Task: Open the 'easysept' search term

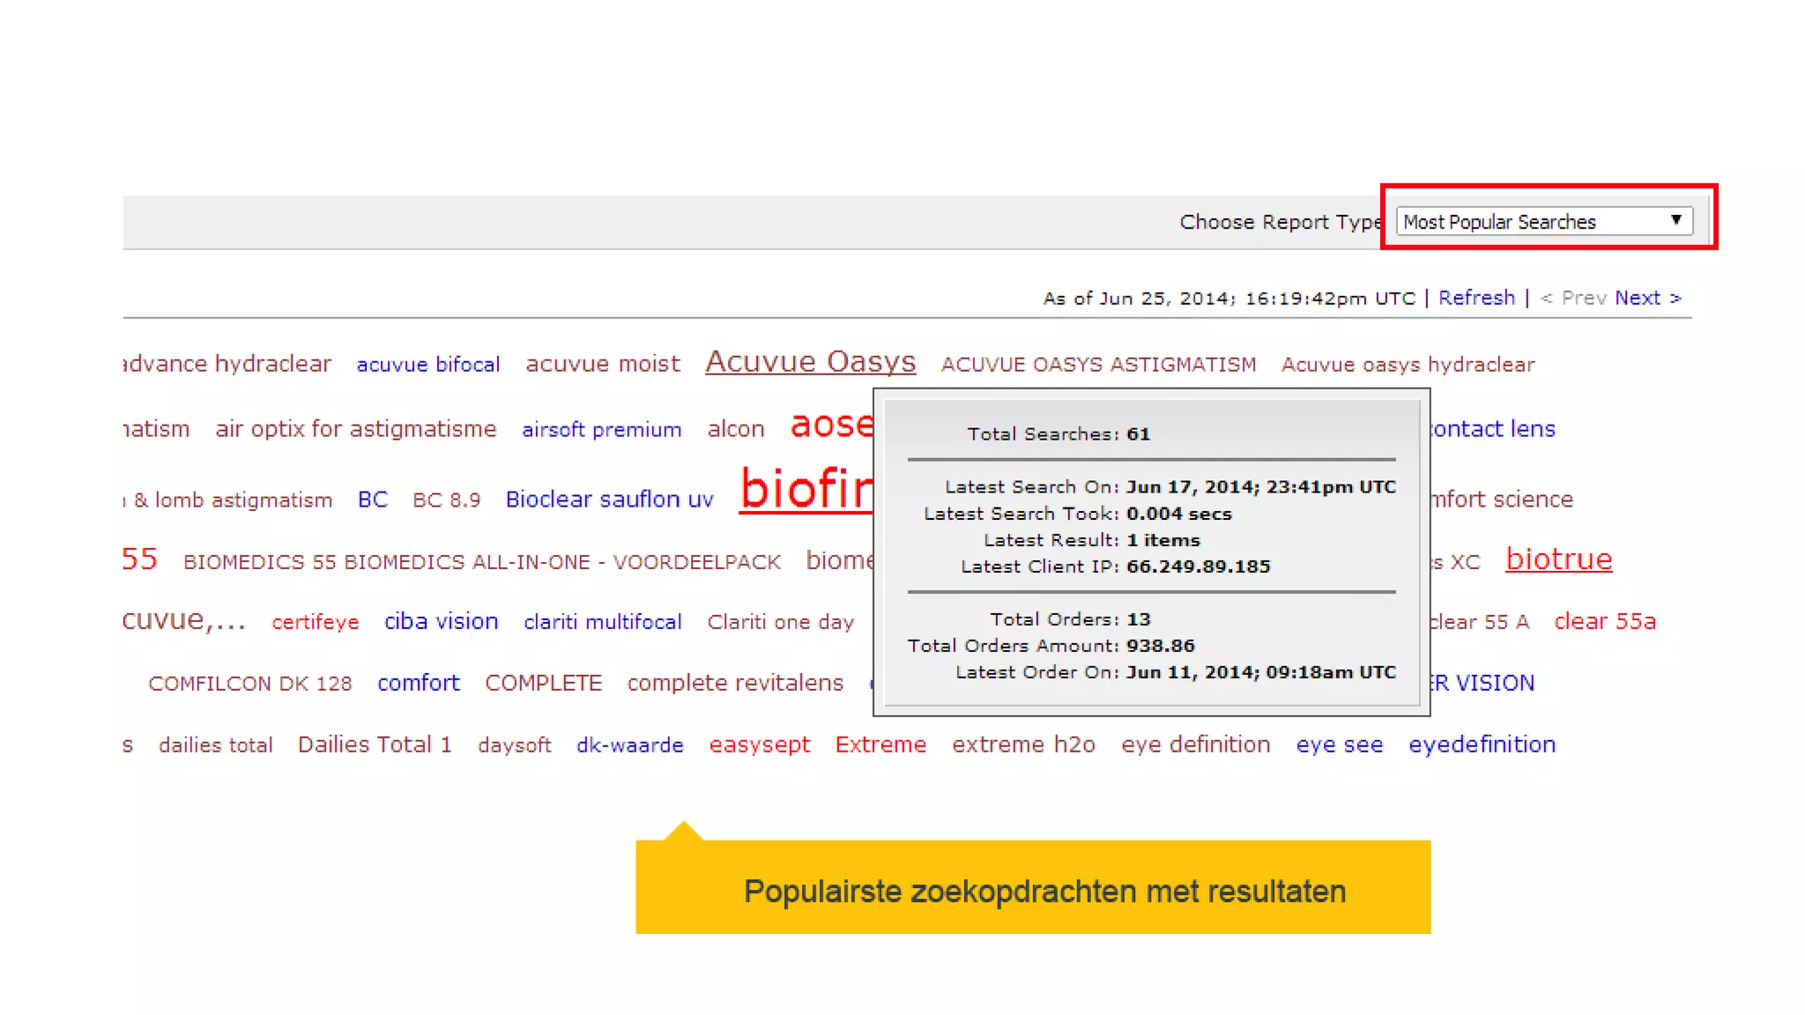Action: [759, 745]
